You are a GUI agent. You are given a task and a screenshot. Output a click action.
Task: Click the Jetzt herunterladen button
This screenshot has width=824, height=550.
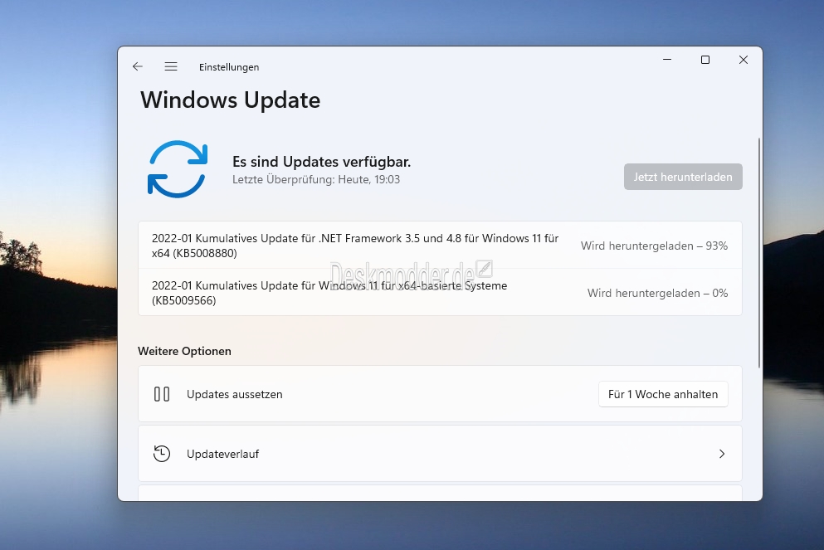[x=683, y=177]
